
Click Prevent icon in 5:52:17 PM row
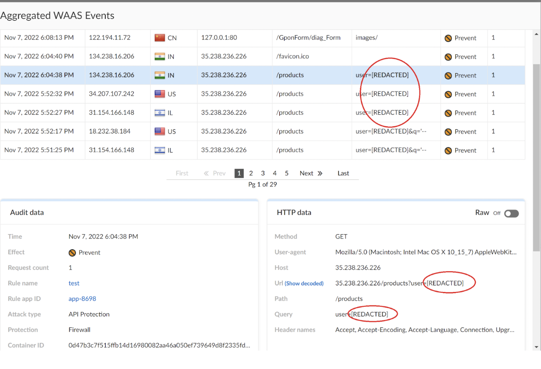tap(448, 132)
